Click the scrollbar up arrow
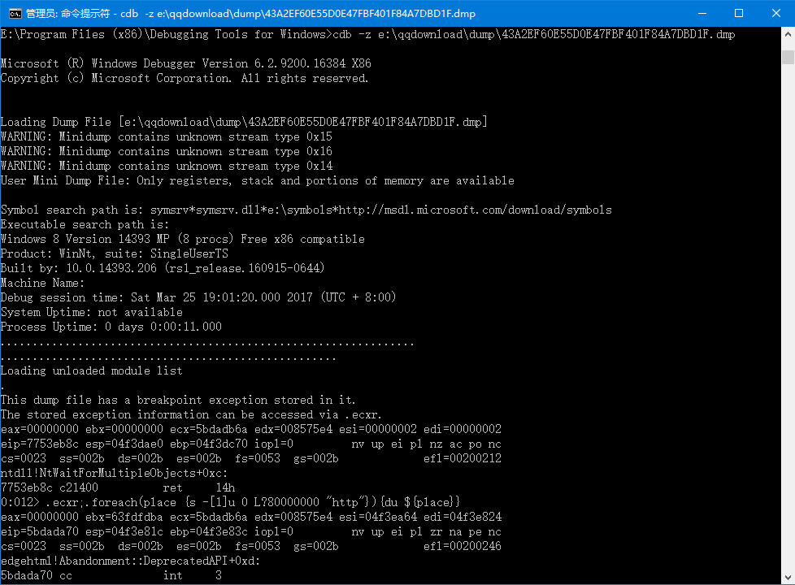This screenshot has width=795, height=585. pos(788,34)
